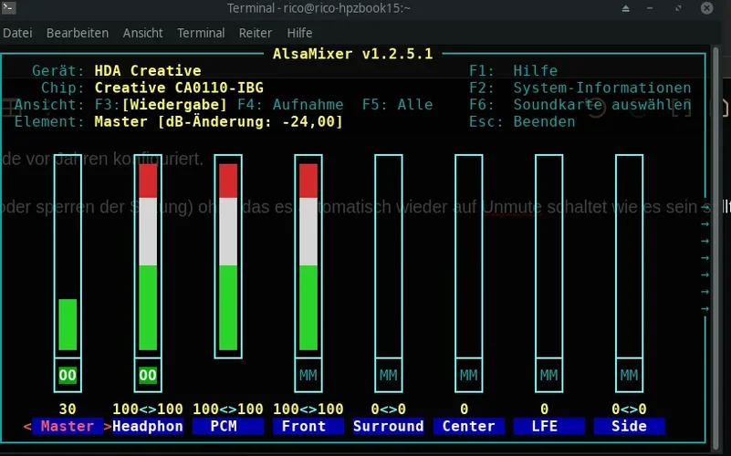The height and width of the screenshot is (456, 731).
Task: Open the window menu icon in title bar
Action: [x=10, y=8]
